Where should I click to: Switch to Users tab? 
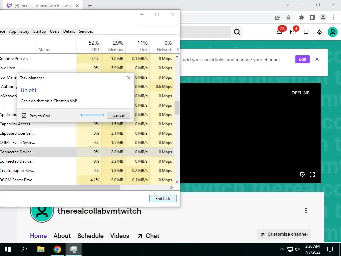click(55, 31)
